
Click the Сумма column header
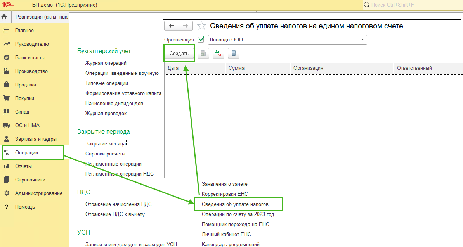[257, 68]
